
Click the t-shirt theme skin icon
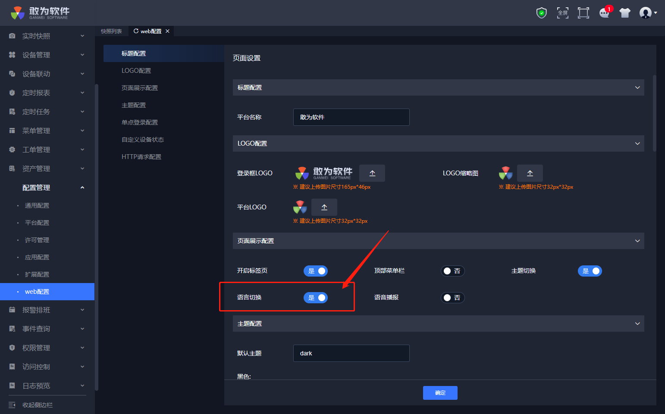[625, 13]
